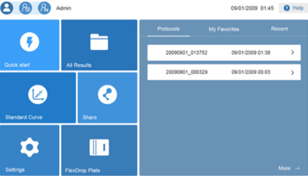Click the arrow next to More
Screen dimensions: 308x176
click(x=298, y=168)
